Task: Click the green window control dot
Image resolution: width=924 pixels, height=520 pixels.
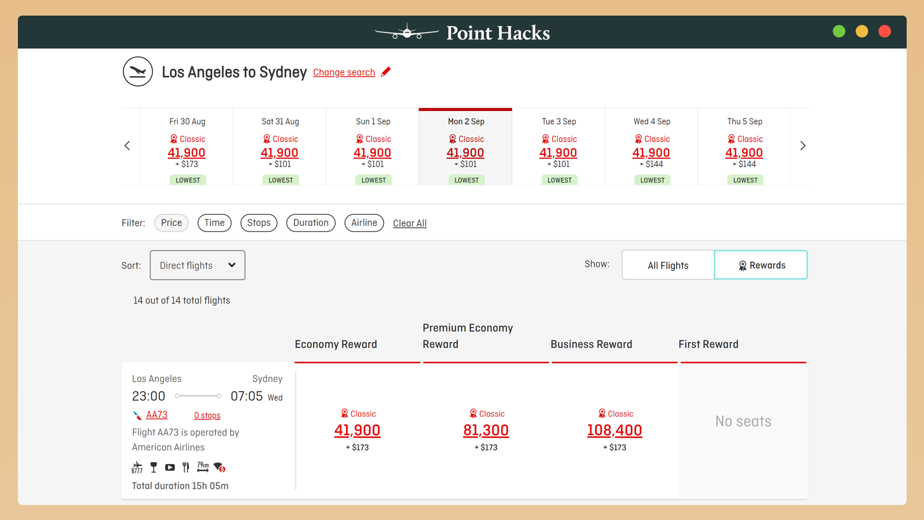Action: tap(839, 31)
